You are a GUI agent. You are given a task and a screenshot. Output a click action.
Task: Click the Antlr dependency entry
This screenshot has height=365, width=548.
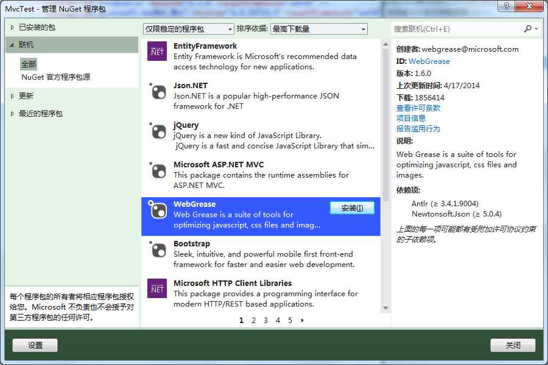coord(445,204)
